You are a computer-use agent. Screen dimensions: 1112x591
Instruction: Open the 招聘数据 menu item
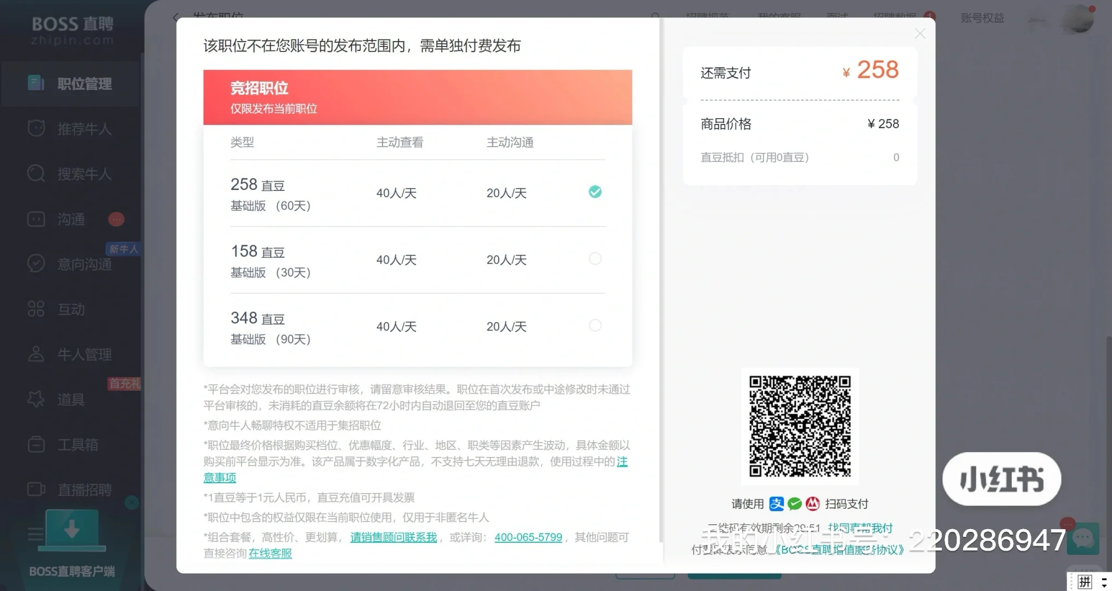click(x=898, y=16)
